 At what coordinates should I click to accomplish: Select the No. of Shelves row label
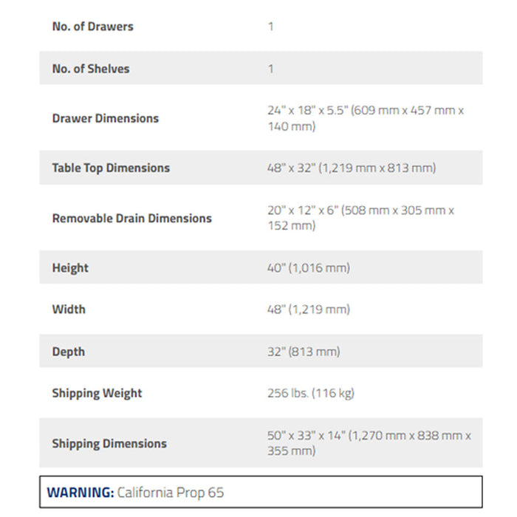click(91, 69)
